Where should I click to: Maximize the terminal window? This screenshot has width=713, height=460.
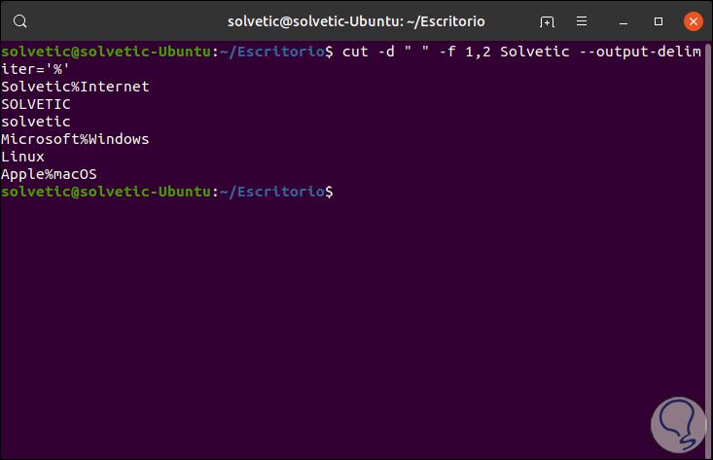(x=659, y=20)
